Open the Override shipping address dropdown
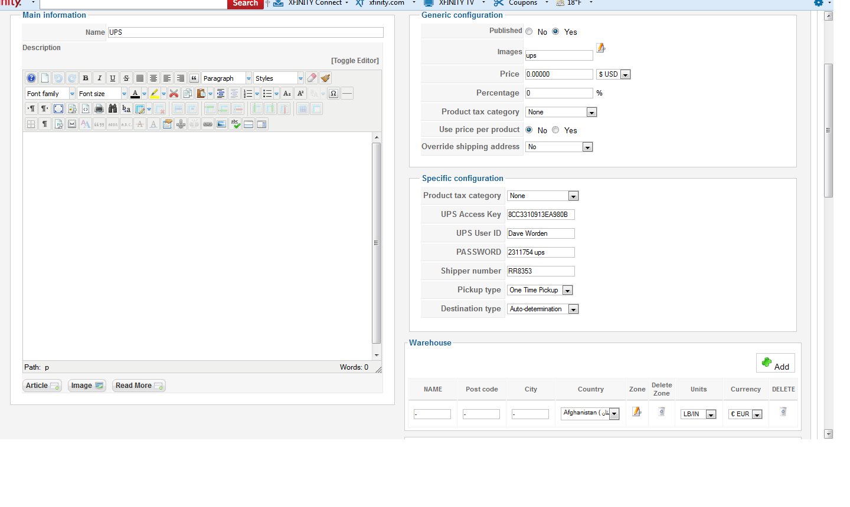The width and height of the screenshot is (850, 507). tap(559, 147)
